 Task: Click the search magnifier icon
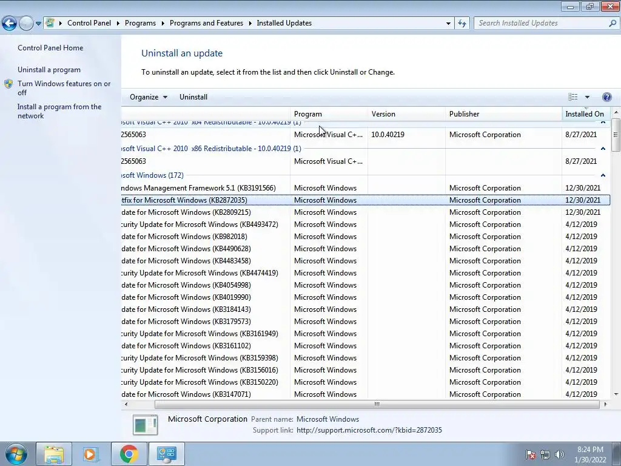click(613, 23)
